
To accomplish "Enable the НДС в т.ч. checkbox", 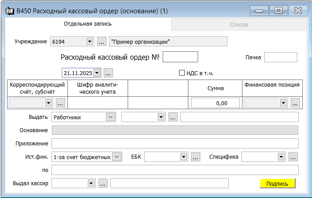I will [181, 73].
